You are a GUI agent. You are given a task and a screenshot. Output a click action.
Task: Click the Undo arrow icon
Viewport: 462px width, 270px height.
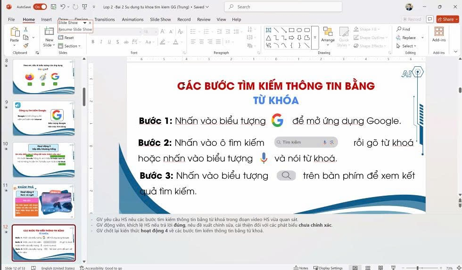point(63,7)
